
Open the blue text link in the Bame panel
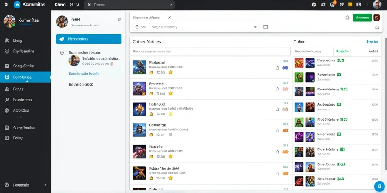[x=84, y=74]
